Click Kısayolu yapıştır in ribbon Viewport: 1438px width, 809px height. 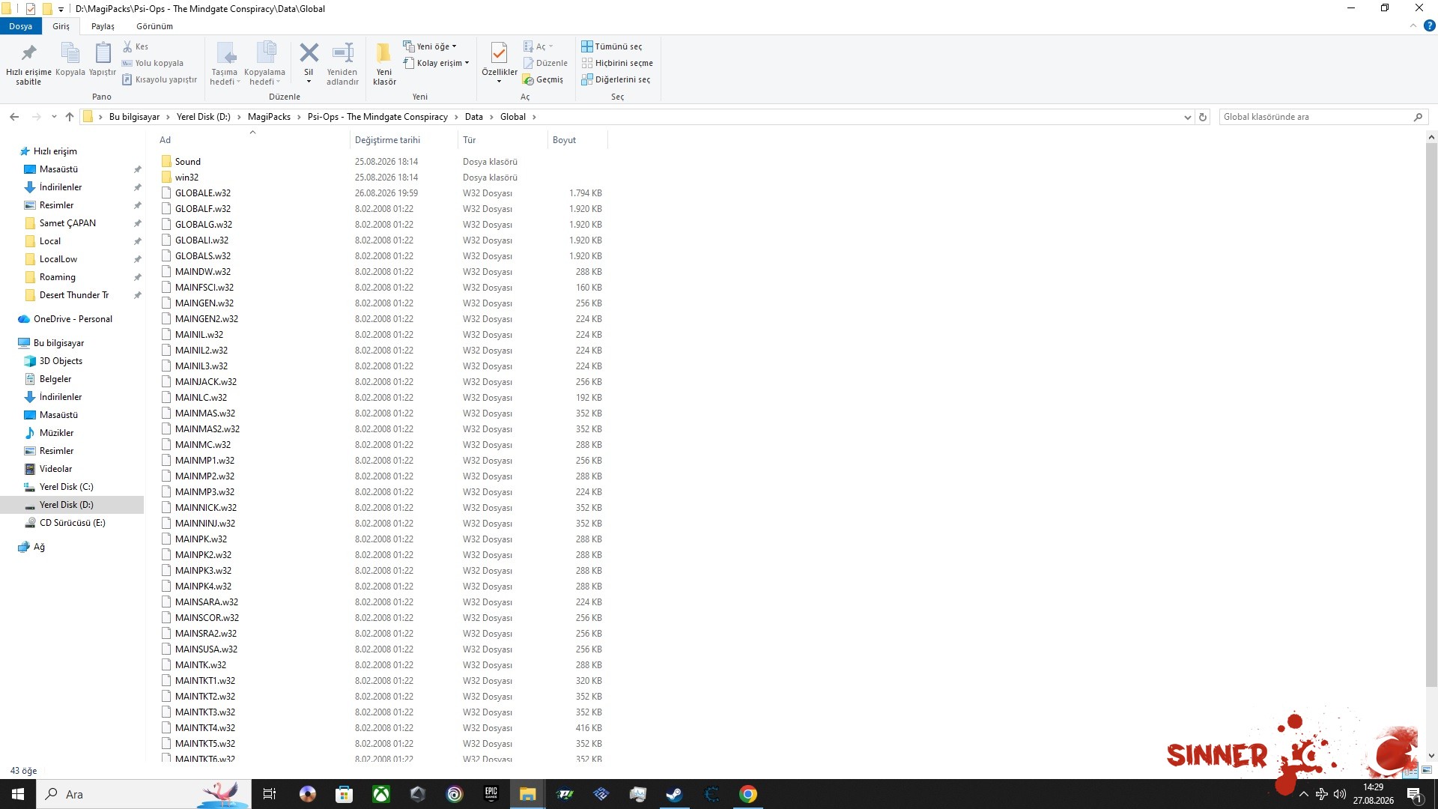tap(159, 79)
